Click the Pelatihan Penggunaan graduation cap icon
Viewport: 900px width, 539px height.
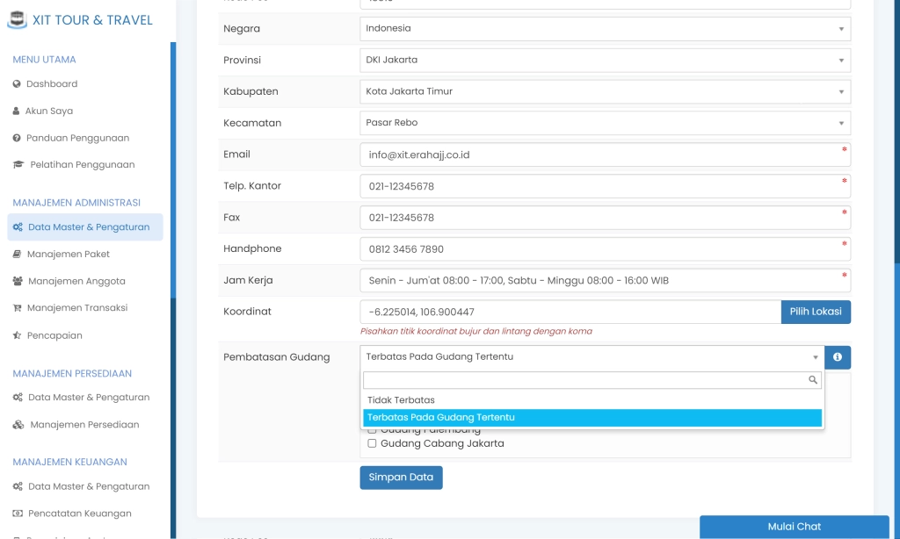19,164
